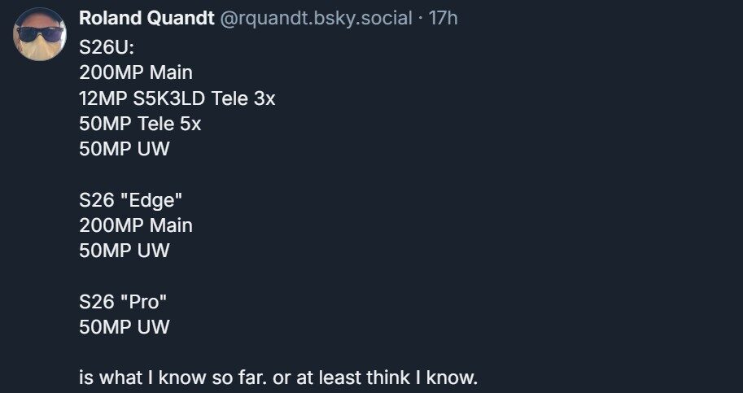
Task: Click the 50MP Tele 5x line
Action: coord(140,124)
